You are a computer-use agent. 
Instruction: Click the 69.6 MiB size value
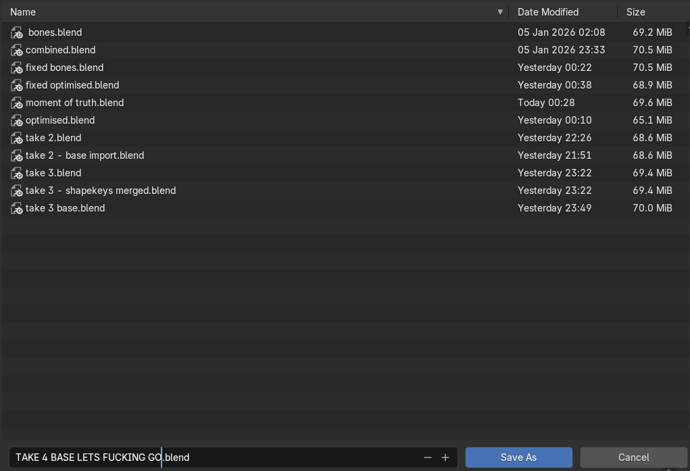coord(652,103)
